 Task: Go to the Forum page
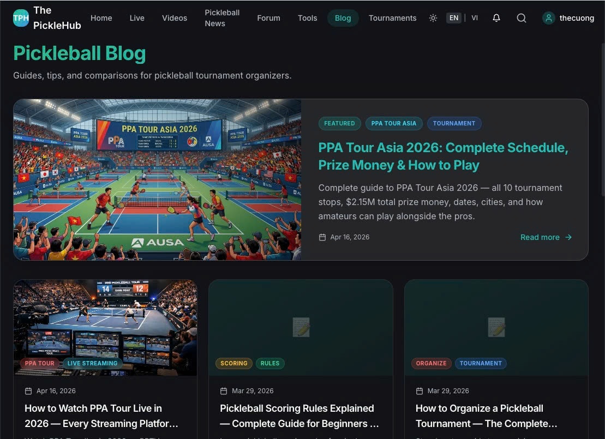[268, 18]
